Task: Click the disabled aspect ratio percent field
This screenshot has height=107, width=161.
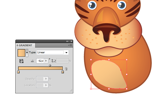Action: pyautogui.click(x=63, y=61)
